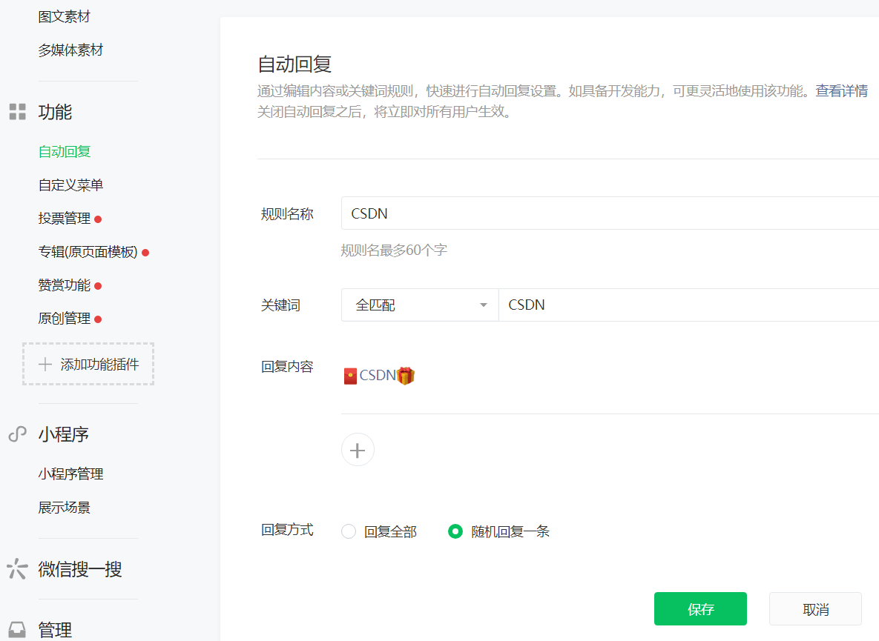Click the 规则名称 label
Image resolution: width=879 pixels, height=641 pixels.
tap(287, 214)
